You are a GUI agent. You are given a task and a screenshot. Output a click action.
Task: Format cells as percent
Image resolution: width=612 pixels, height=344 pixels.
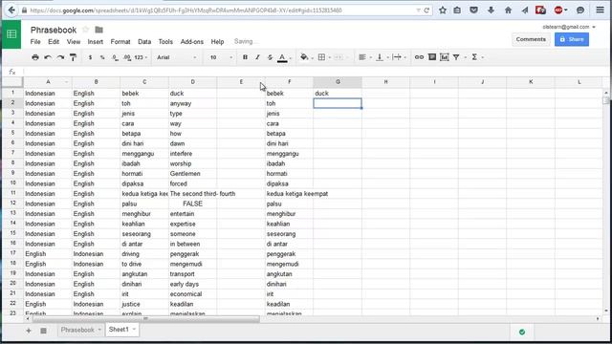[102, 57]
